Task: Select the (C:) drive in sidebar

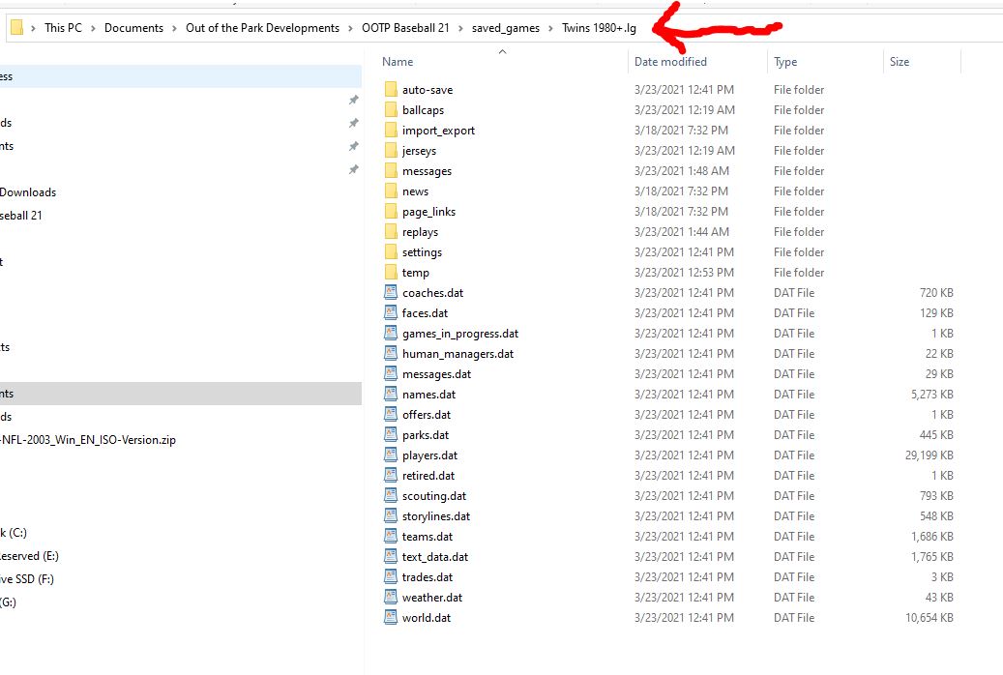Action: (x=14, y=532)
